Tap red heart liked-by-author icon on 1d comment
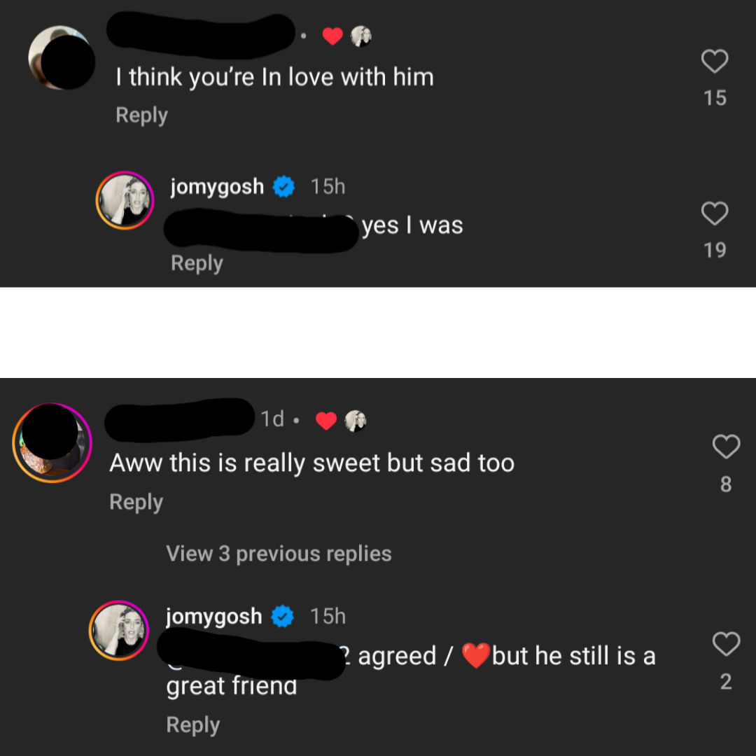Viewport: 756px width, 756px height. click(326, 421)
